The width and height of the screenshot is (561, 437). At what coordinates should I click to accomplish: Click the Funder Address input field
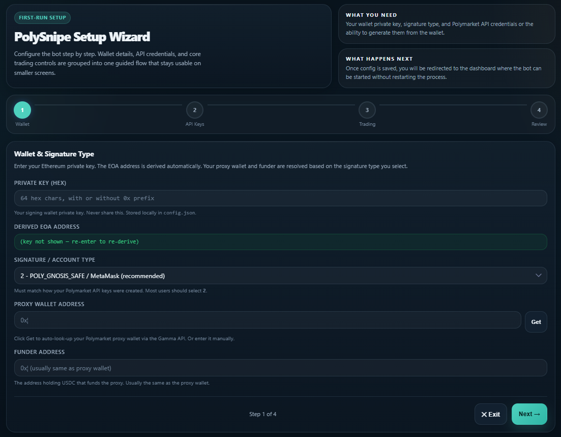point(280,367)
